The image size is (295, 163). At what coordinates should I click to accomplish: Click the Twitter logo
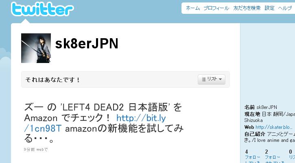tap(42, 9)
